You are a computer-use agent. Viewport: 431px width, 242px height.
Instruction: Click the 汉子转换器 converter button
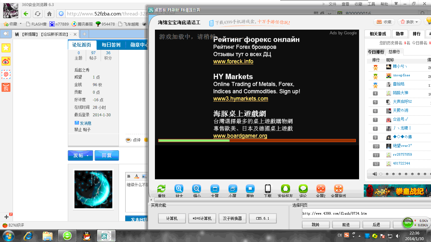tap(232, 218)
